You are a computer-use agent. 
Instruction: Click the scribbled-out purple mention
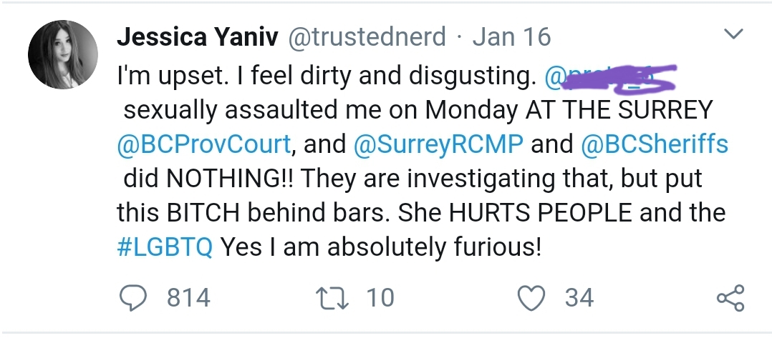[612, 76]
